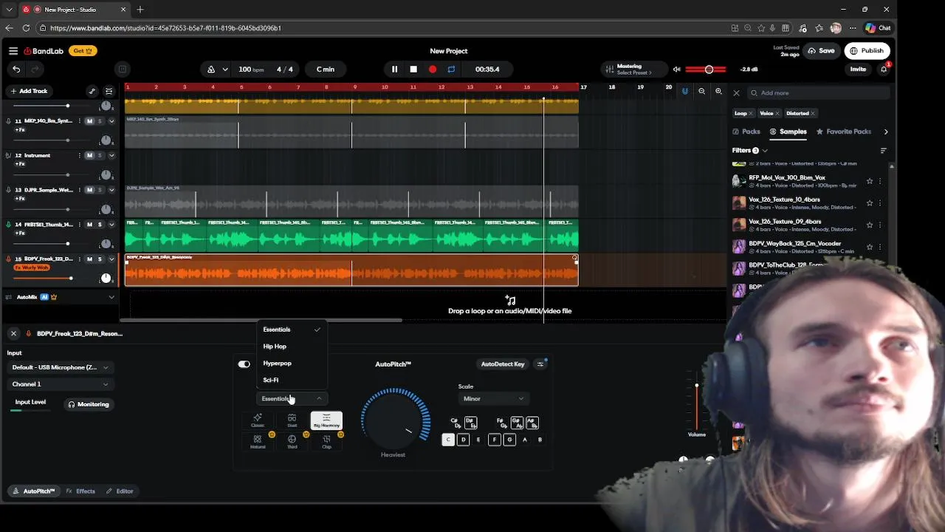Open the Scale Minor dropdown
Image resolution: width=945 pixels, height=532 pixels.
tap(493, 399)
